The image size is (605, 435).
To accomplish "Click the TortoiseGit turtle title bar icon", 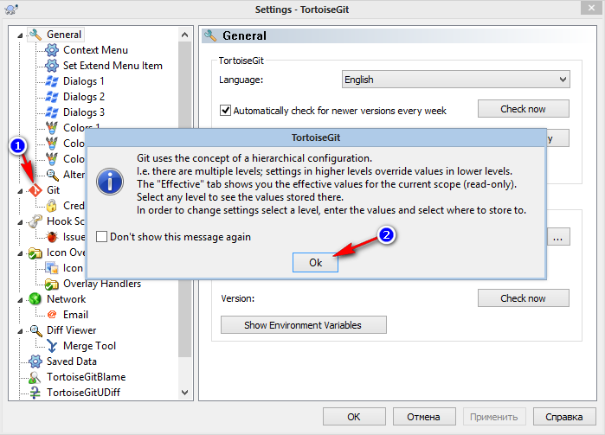I will (11, 10).
